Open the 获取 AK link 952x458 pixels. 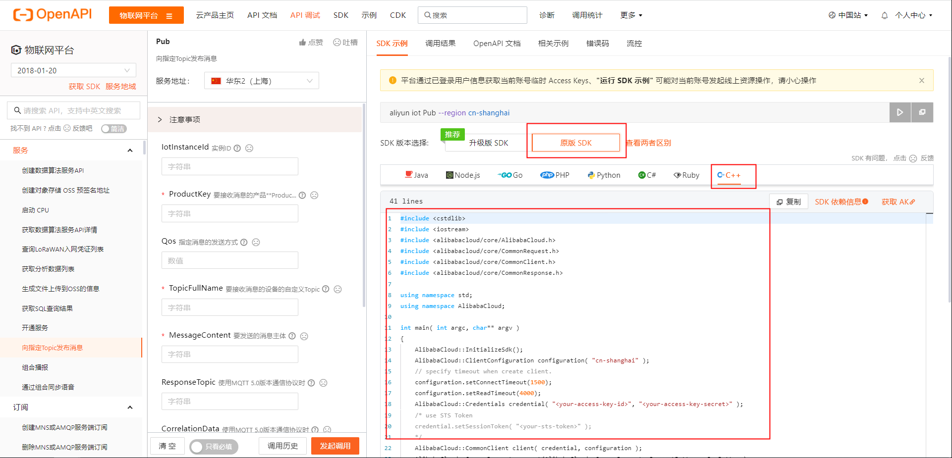pyautogui.click(x=898, y=202)
